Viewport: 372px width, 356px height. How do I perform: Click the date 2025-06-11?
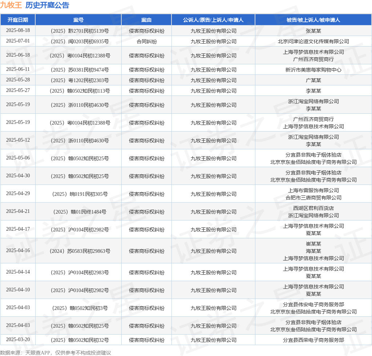tap(18, 69)
